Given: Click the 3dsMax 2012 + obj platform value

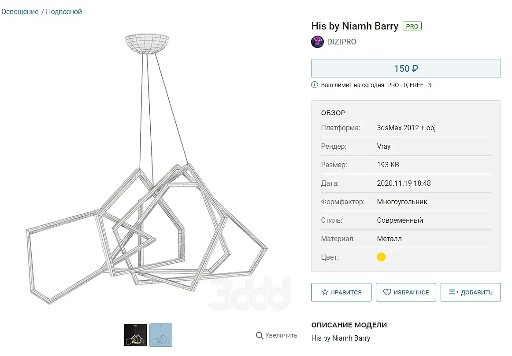Looking at the screenshot, I should point(406,128).
